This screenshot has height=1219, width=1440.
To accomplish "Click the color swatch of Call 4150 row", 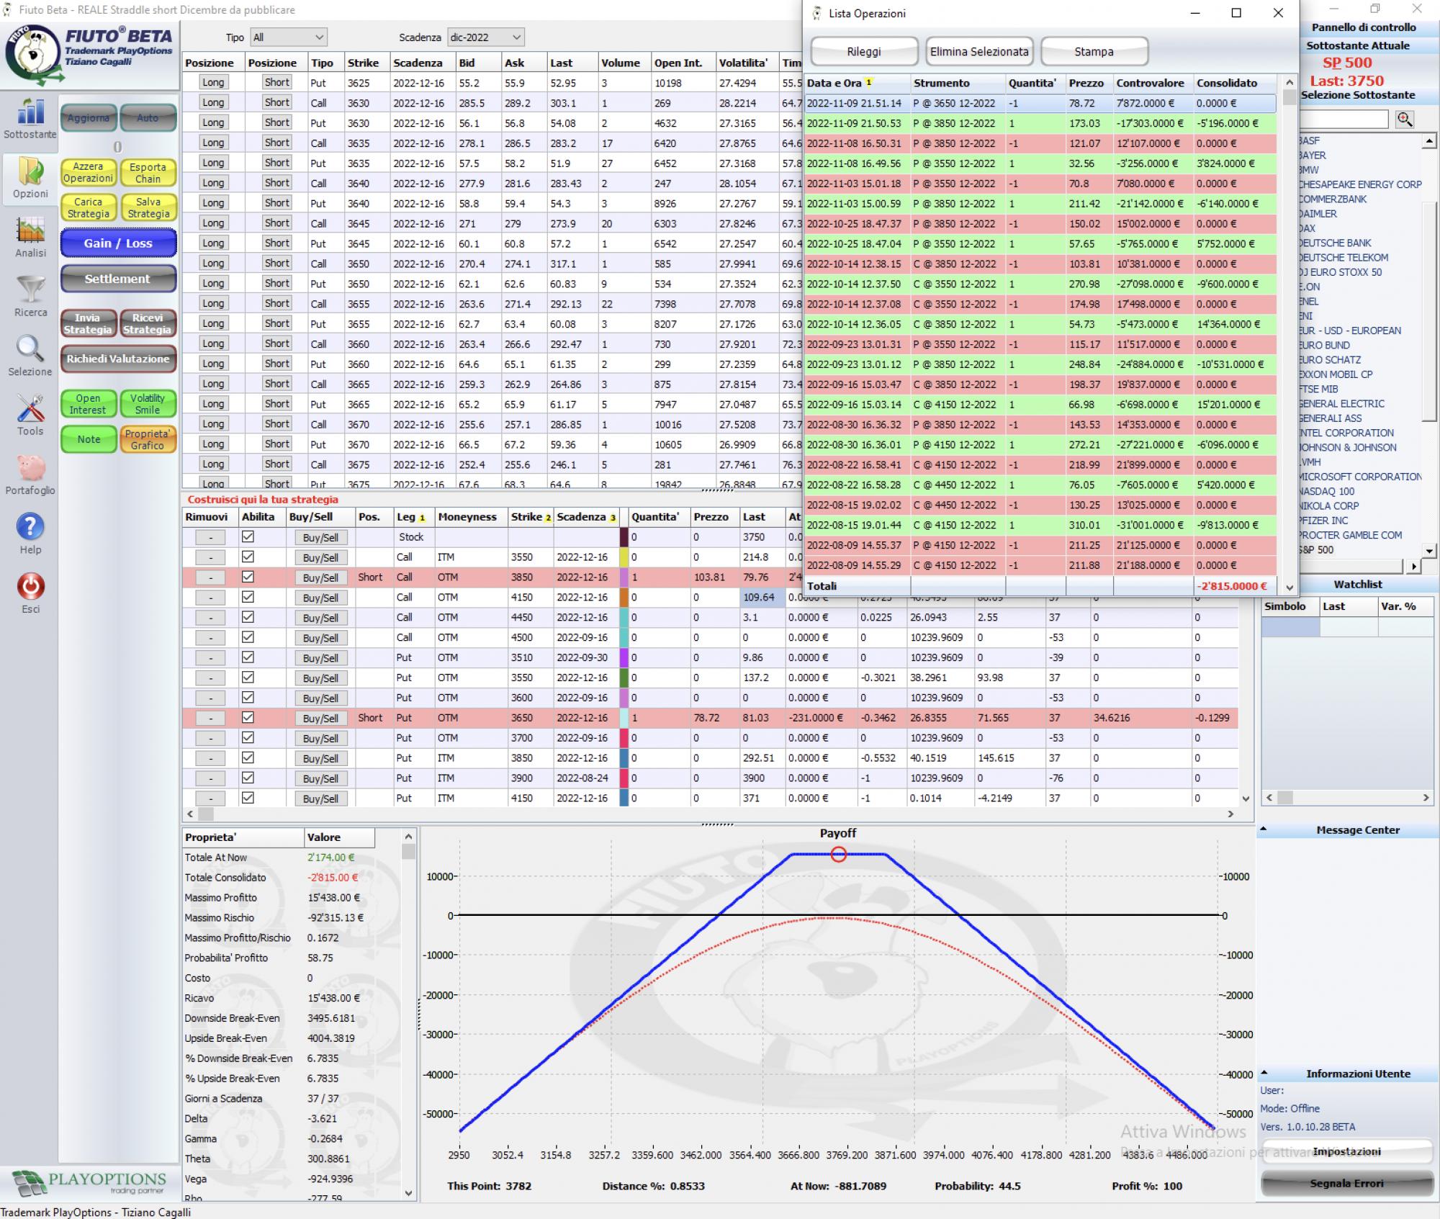I will (x=624, y=597).
